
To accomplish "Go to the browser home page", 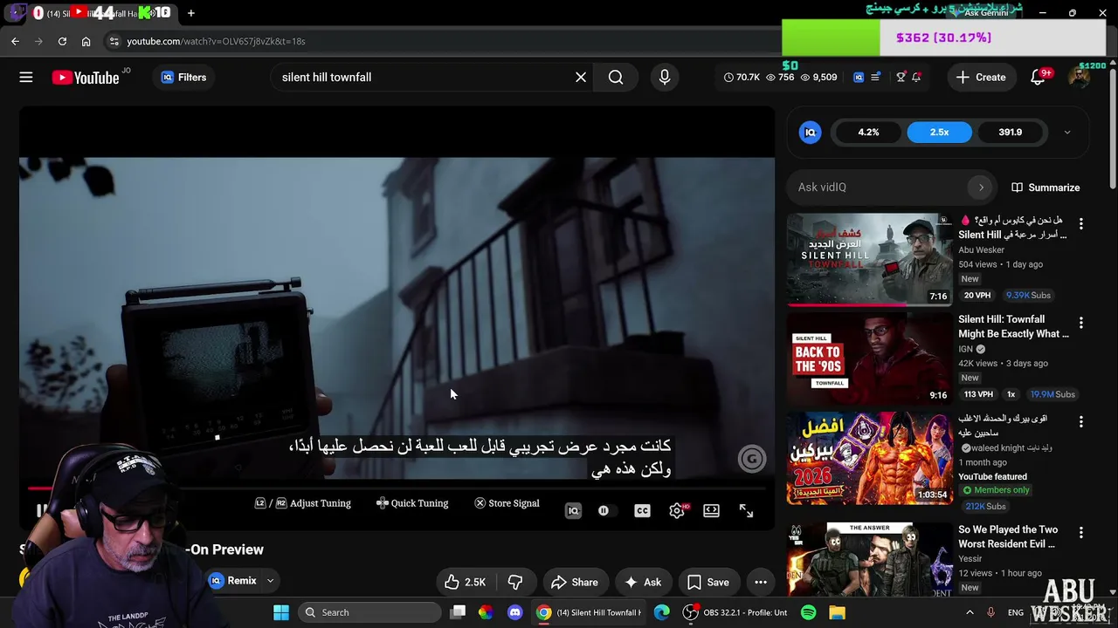I will point(86,41).
